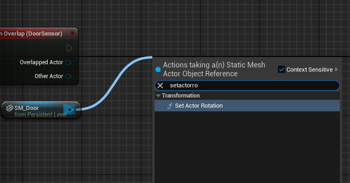Click the Other Actor output pin
This screenshot has height=183, width=350.
coord(69,76)
